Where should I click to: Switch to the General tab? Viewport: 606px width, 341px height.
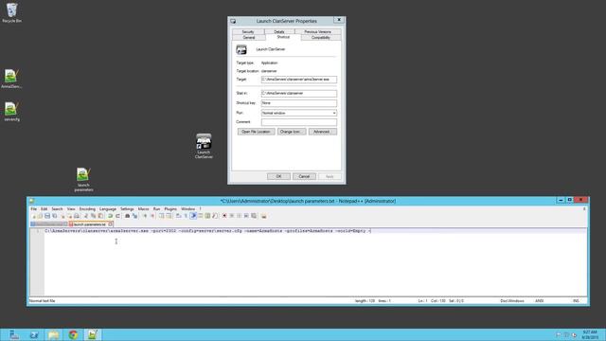click(249, 38)
